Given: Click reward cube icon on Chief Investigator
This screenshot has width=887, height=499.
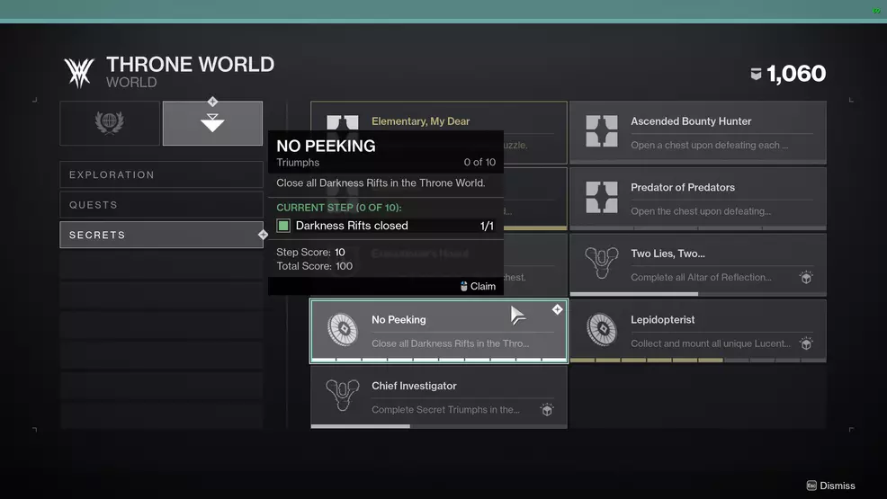Looking at the screenshot, I should (x=546, y=410).
